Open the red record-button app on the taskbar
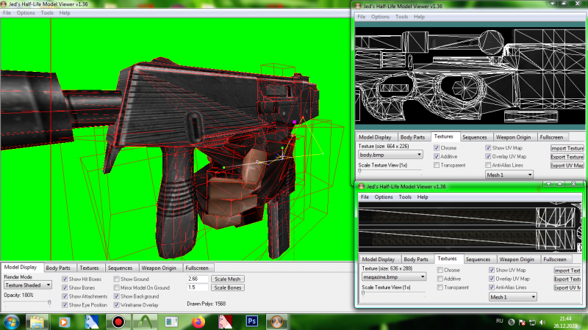The image size is (588, 330). point(118,322)
